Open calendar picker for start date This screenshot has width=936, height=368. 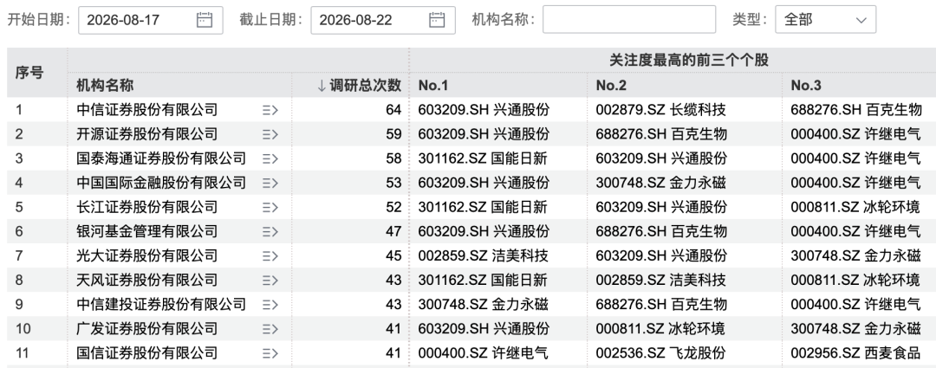pyautogui.click(x=205, y=20)
